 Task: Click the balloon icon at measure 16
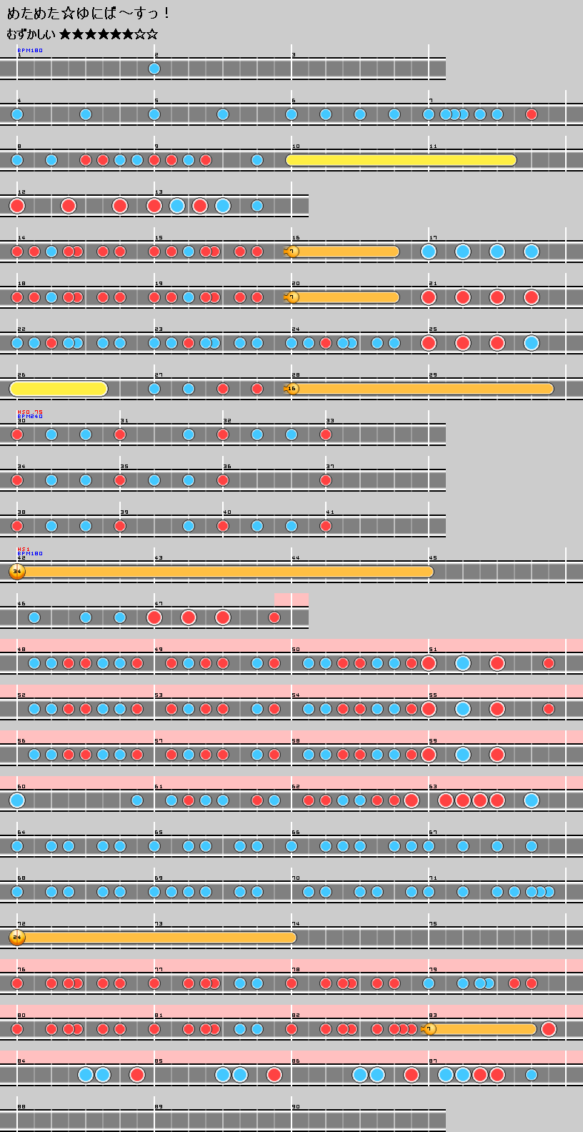pos(291,252)
